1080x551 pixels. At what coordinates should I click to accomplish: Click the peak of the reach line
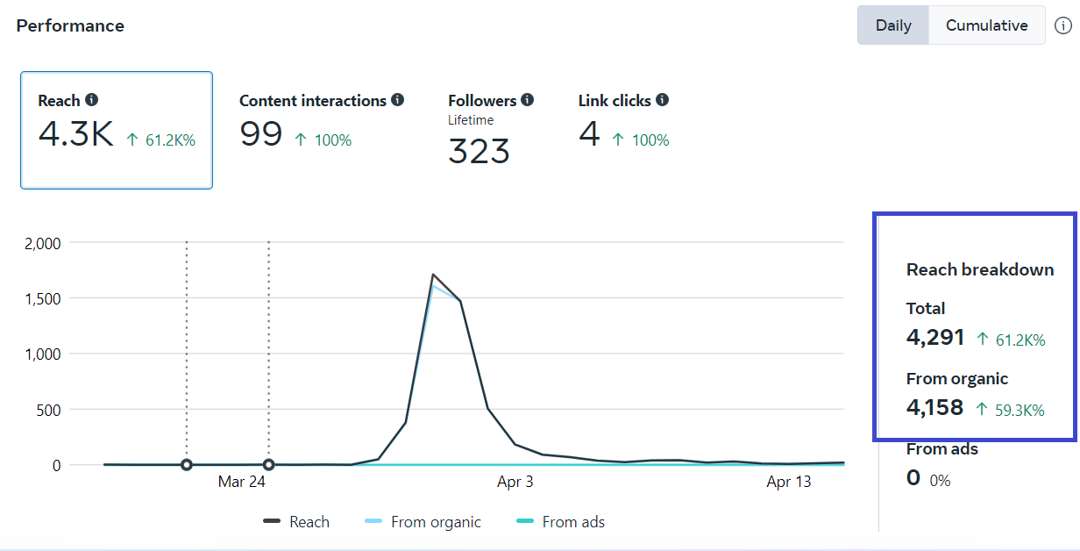pyautogui.click(x=433, y=275)
